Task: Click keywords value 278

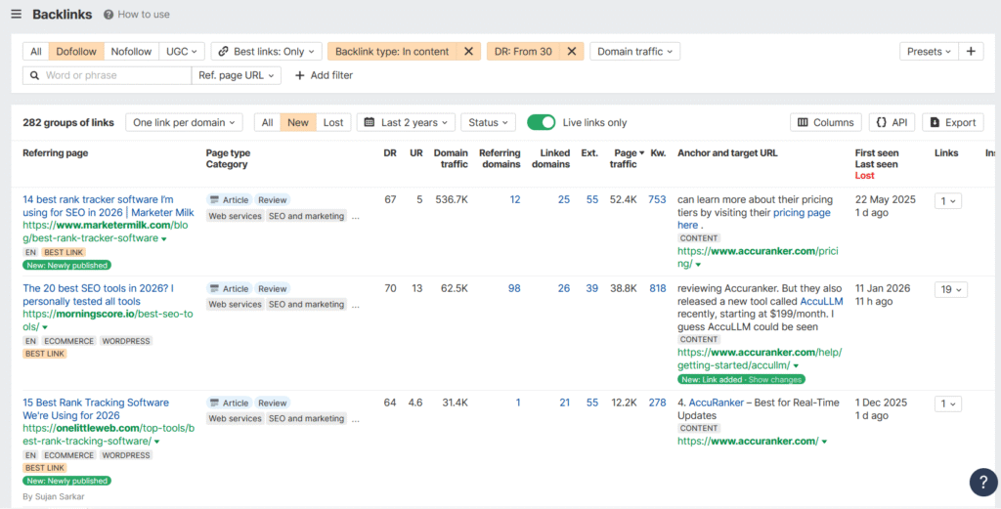Action: coord(657,403)
